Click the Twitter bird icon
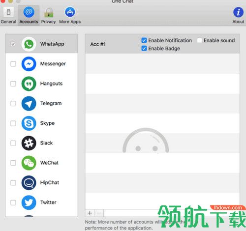 click(29, 202)
